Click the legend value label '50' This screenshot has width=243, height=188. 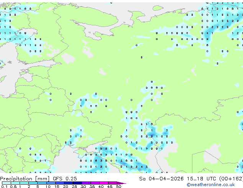coord(118,186)
